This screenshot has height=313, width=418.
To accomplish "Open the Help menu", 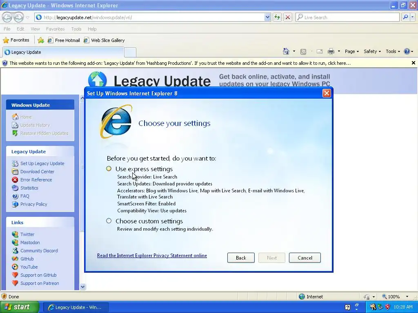I will [92, 29].
